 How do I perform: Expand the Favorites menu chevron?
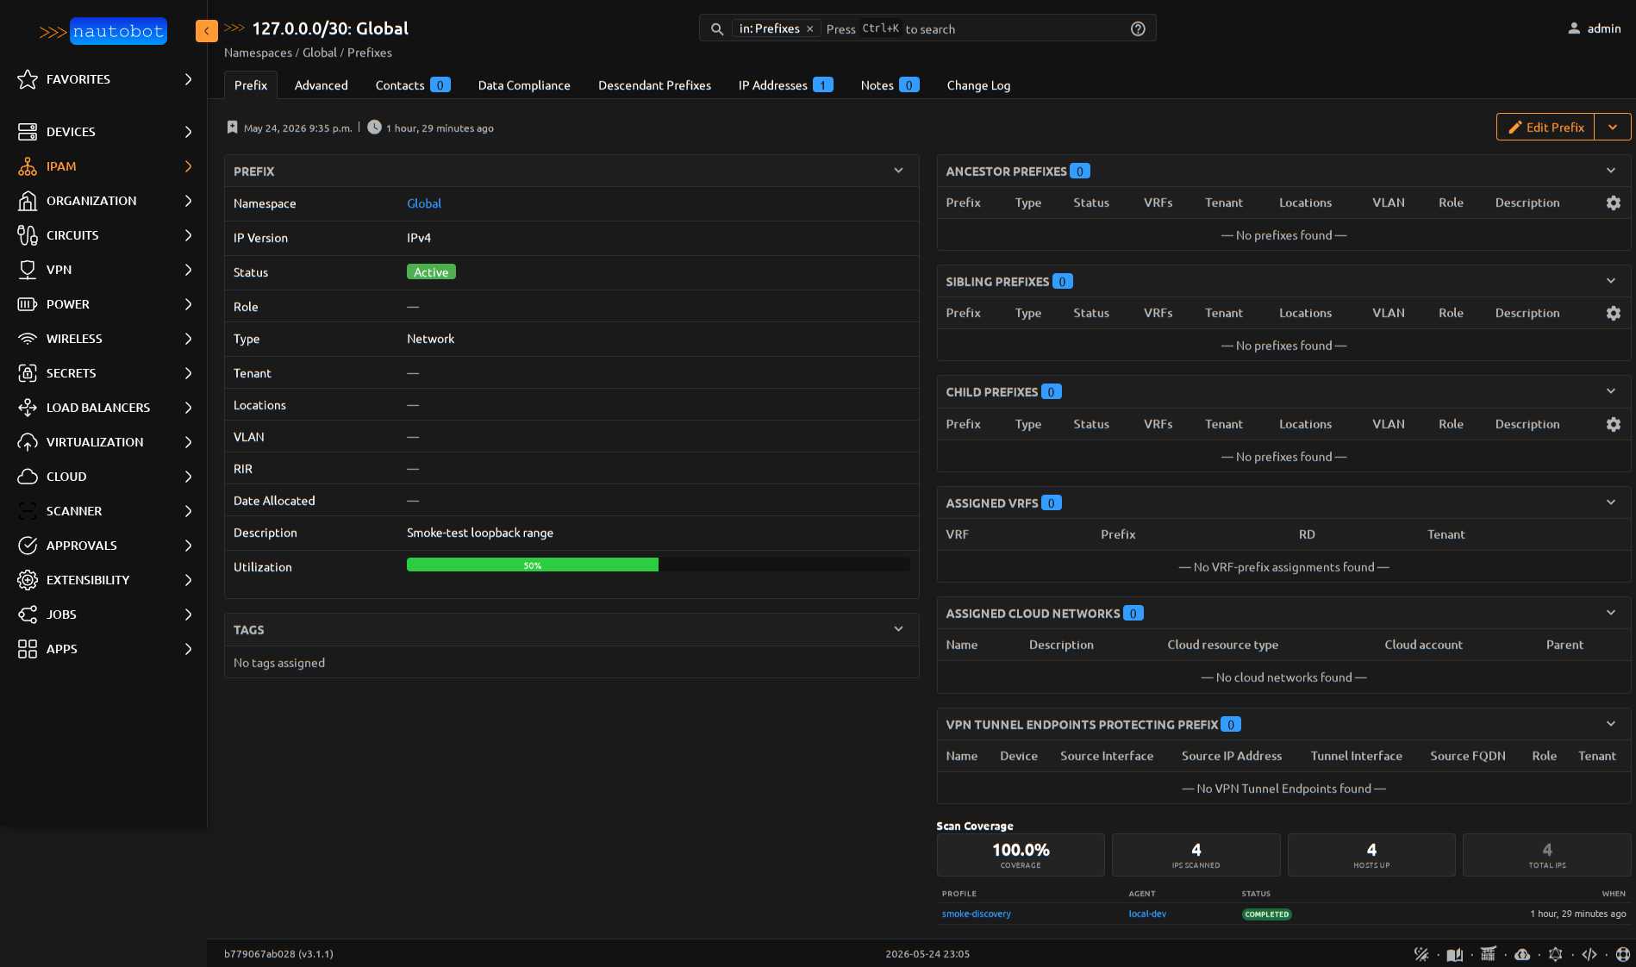pos(188,79)
